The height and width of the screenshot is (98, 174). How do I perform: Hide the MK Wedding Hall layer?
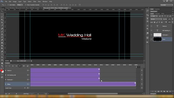[151, 30]
